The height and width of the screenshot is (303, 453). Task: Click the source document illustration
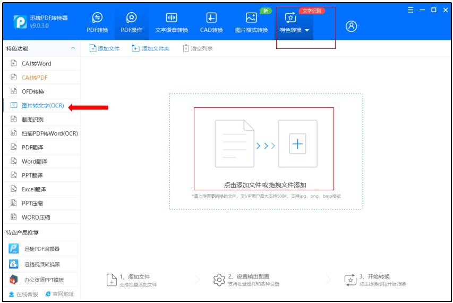click(235, 144)
